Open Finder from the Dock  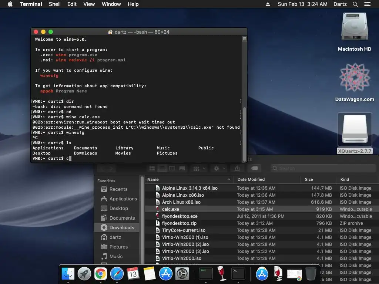point(68,274)
